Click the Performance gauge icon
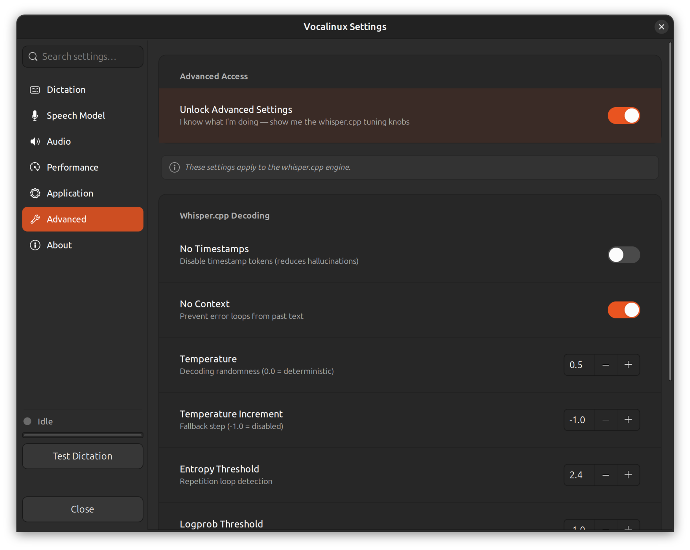 35,167
